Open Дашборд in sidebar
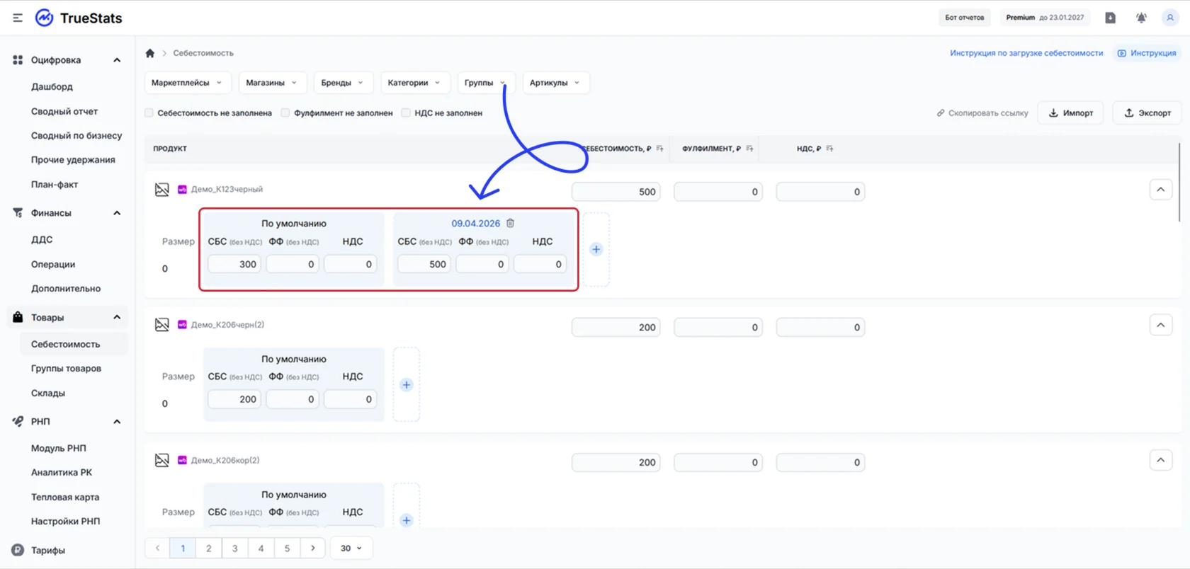 (x=52, y=86)
